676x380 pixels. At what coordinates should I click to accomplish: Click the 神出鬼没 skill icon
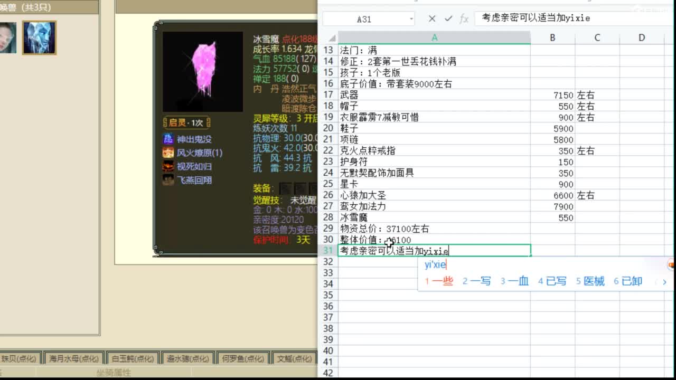click(168, 139)
